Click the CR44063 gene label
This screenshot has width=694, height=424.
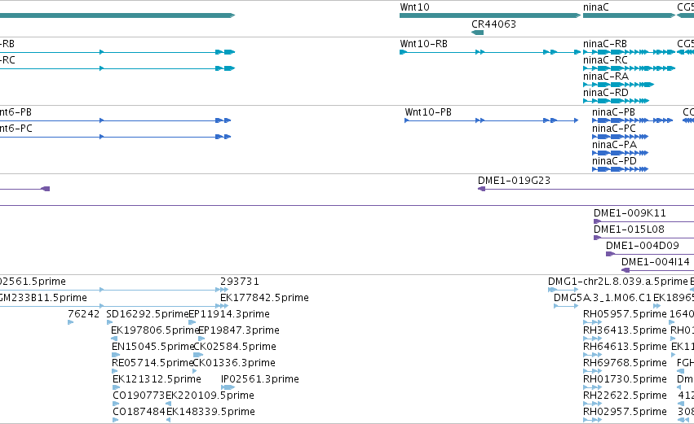click(493, 24)
